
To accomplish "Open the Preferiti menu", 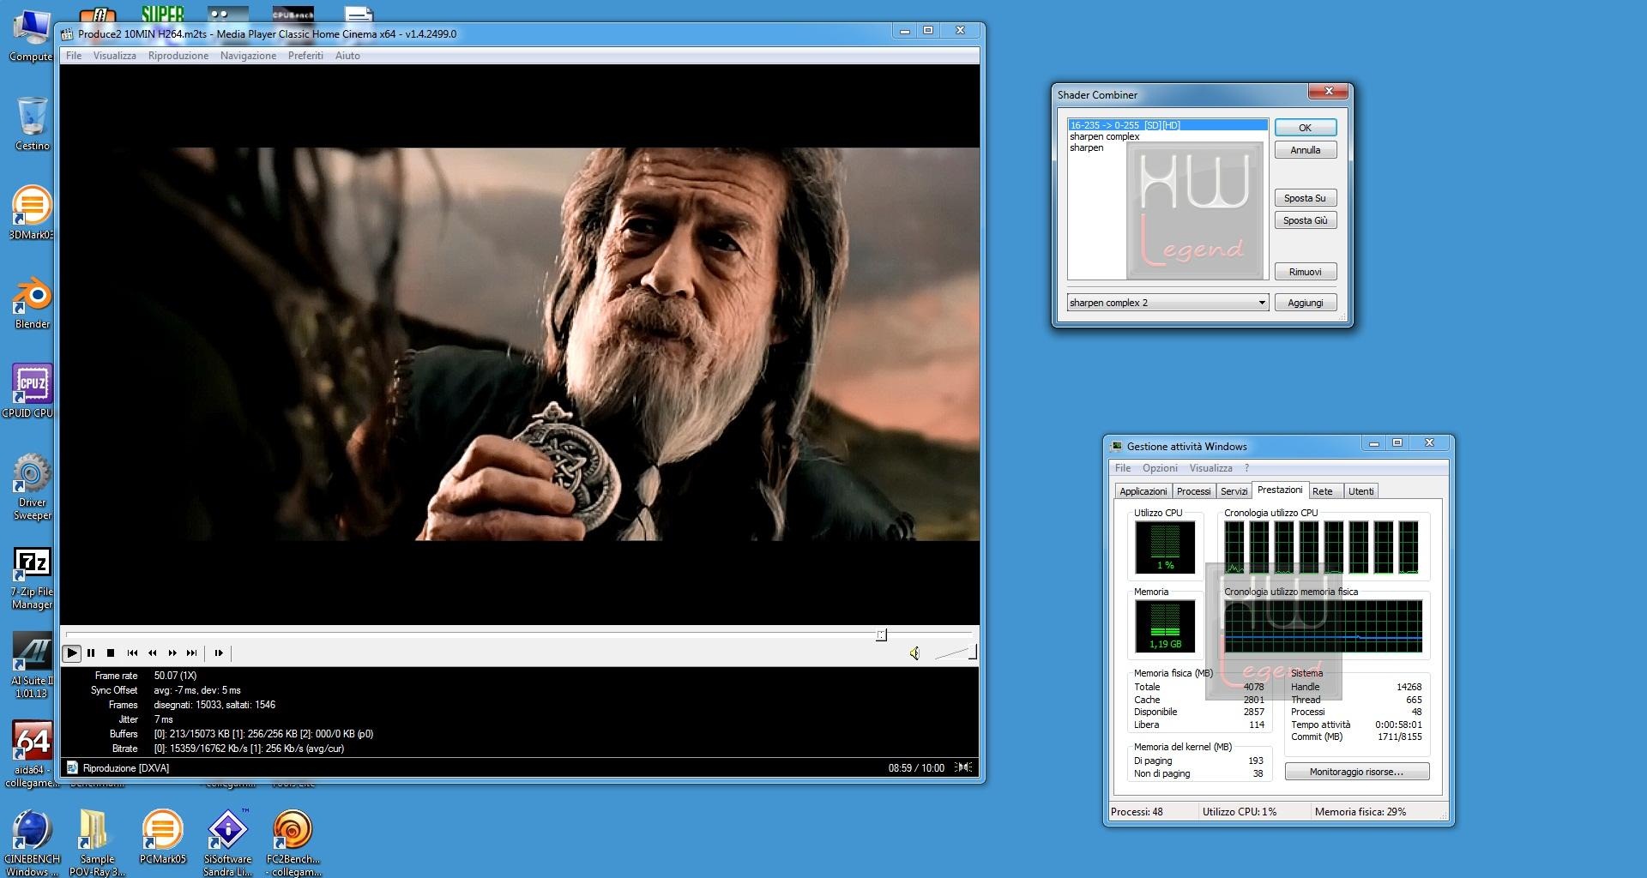I will tap(305, 56).
